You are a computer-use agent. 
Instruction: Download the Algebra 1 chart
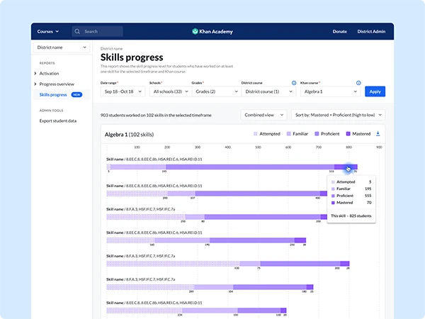click(378, 134)
